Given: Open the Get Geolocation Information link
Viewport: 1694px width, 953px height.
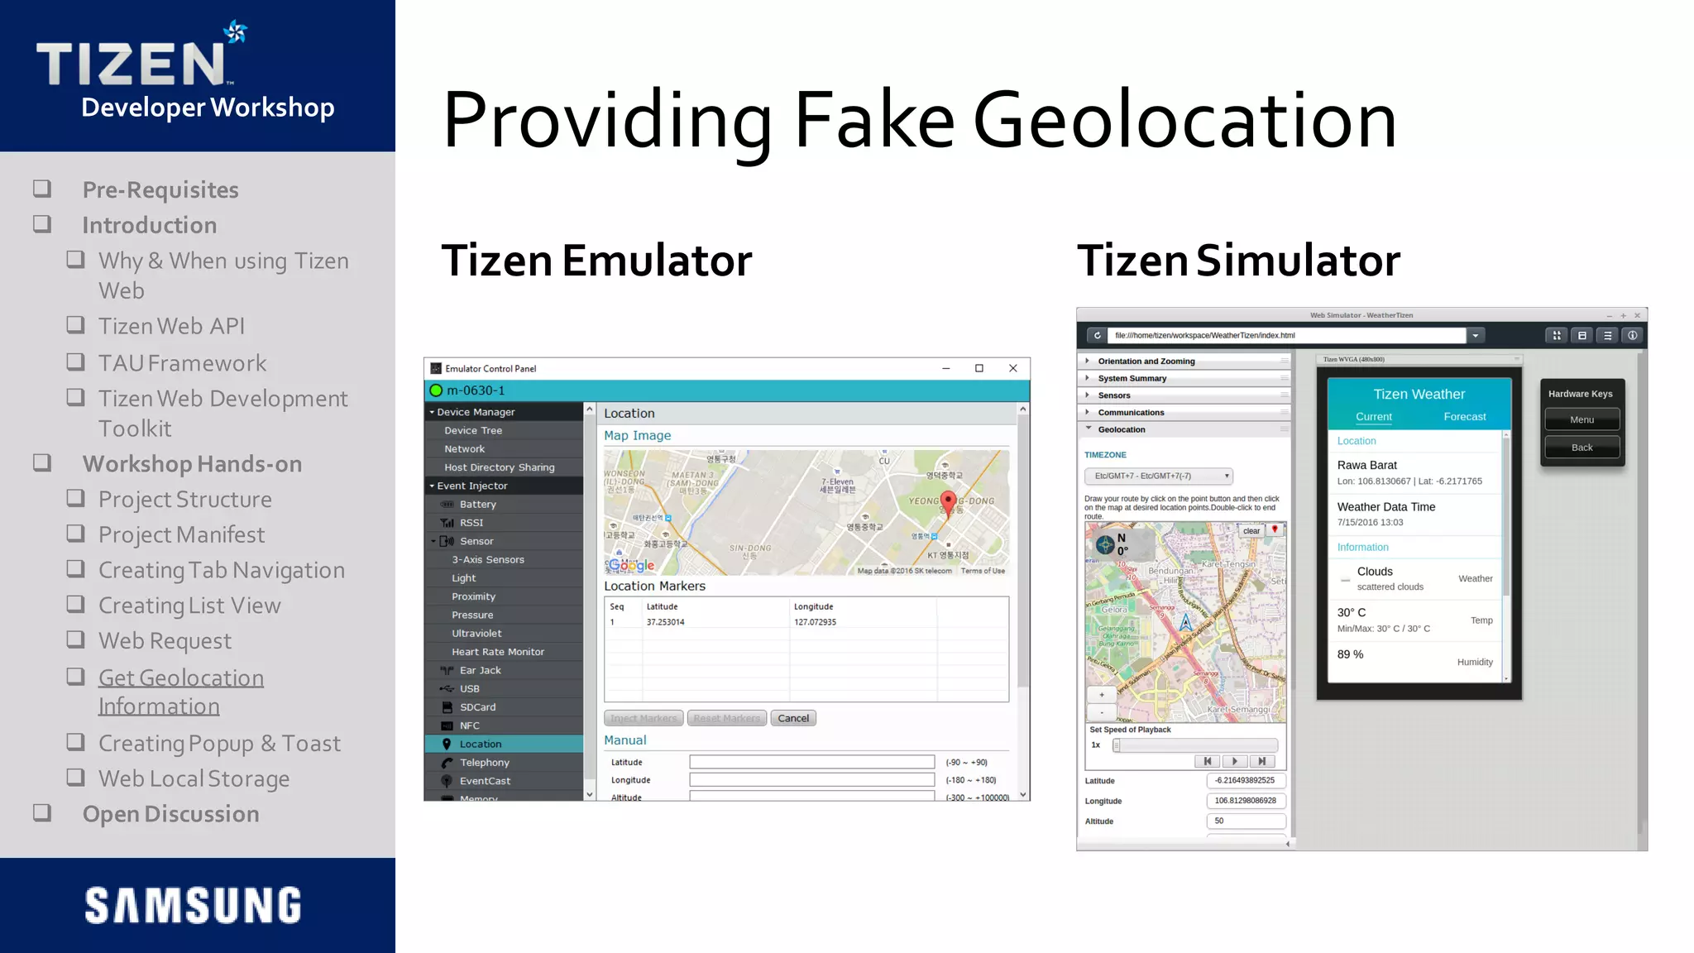Looking at the screenshot, I should (x=181, y=692).
